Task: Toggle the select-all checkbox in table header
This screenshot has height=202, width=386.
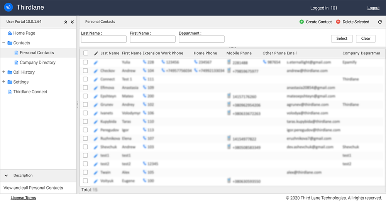Action: [x=86, y=53]
